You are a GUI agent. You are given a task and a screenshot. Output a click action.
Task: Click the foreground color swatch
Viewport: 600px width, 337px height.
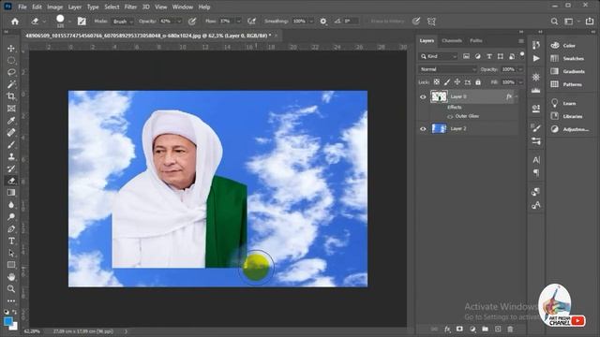8,321
